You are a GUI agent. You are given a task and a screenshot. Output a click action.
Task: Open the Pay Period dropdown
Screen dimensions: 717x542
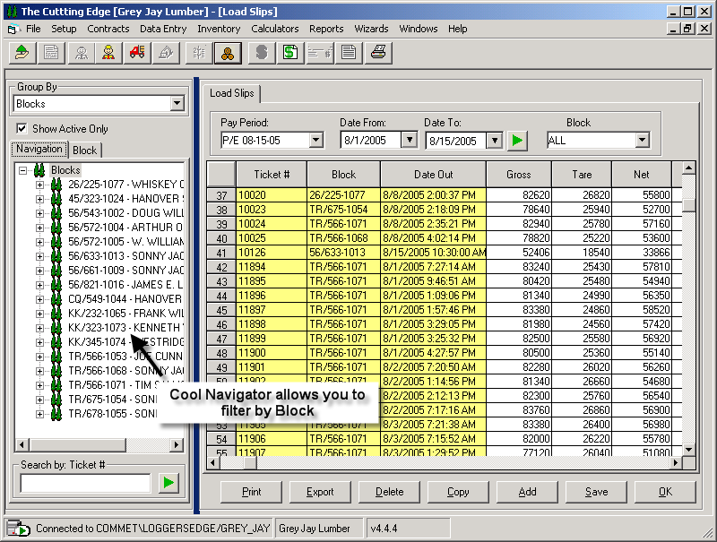(315, 141)
